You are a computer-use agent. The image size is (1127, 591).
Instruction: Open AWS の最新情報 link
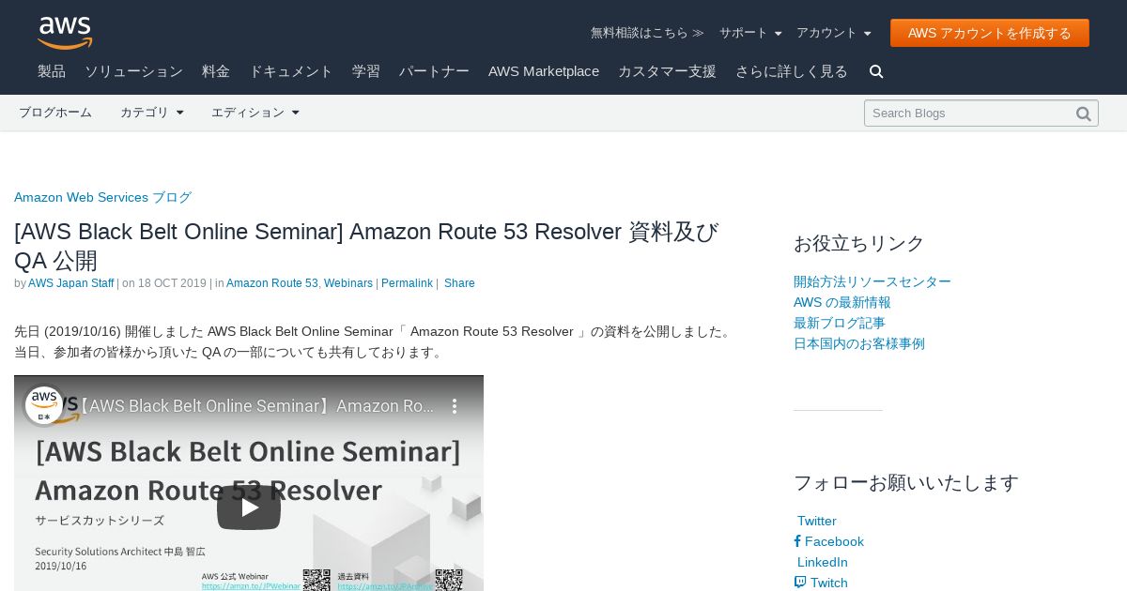(842, 302)
